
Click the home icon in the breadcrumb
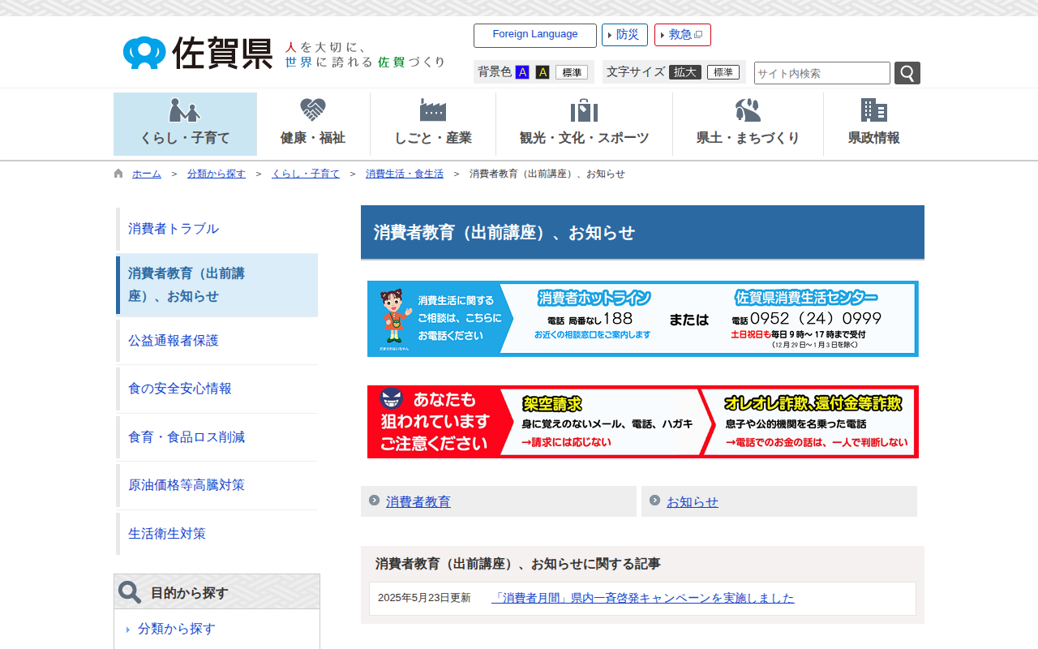tap(118, 174)
